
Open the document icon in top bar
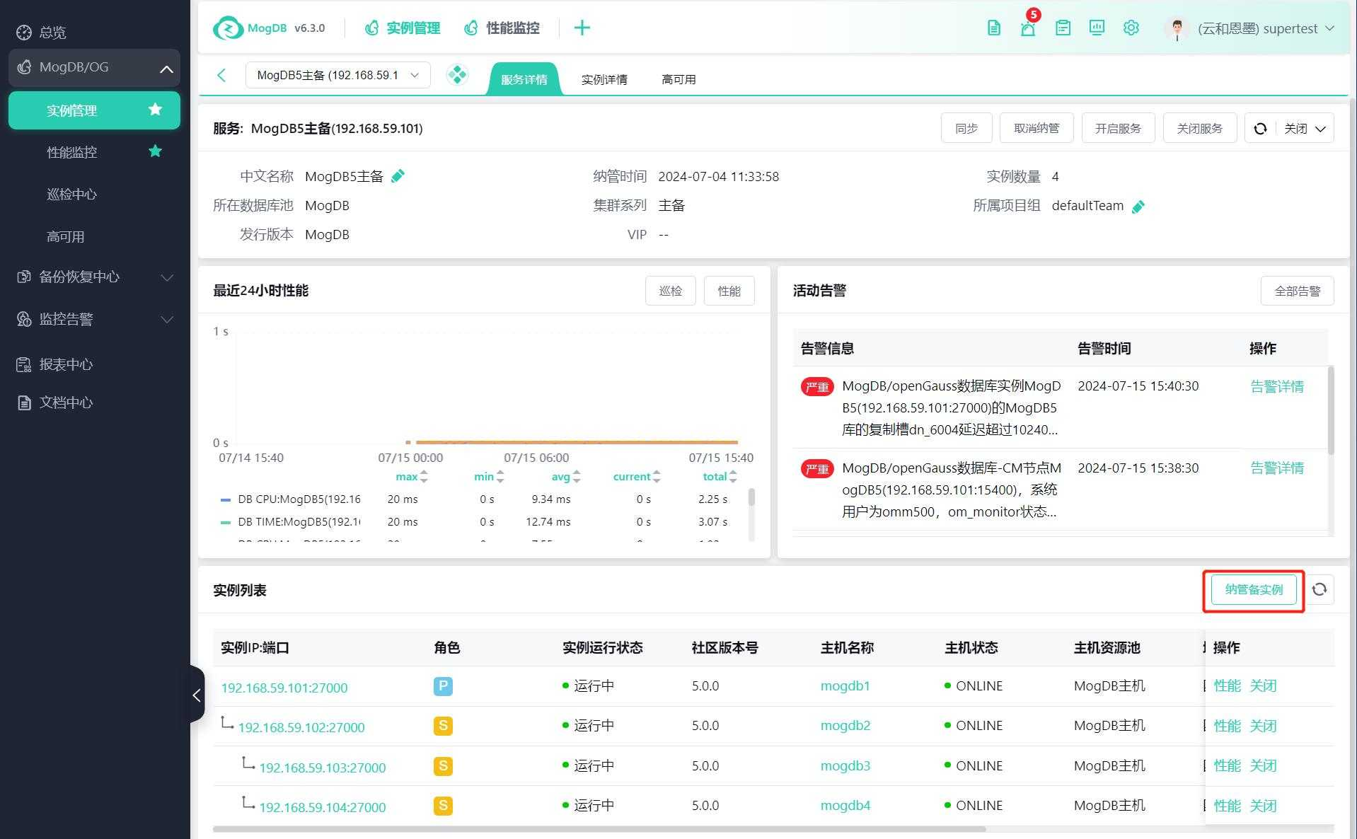point(993,28)
